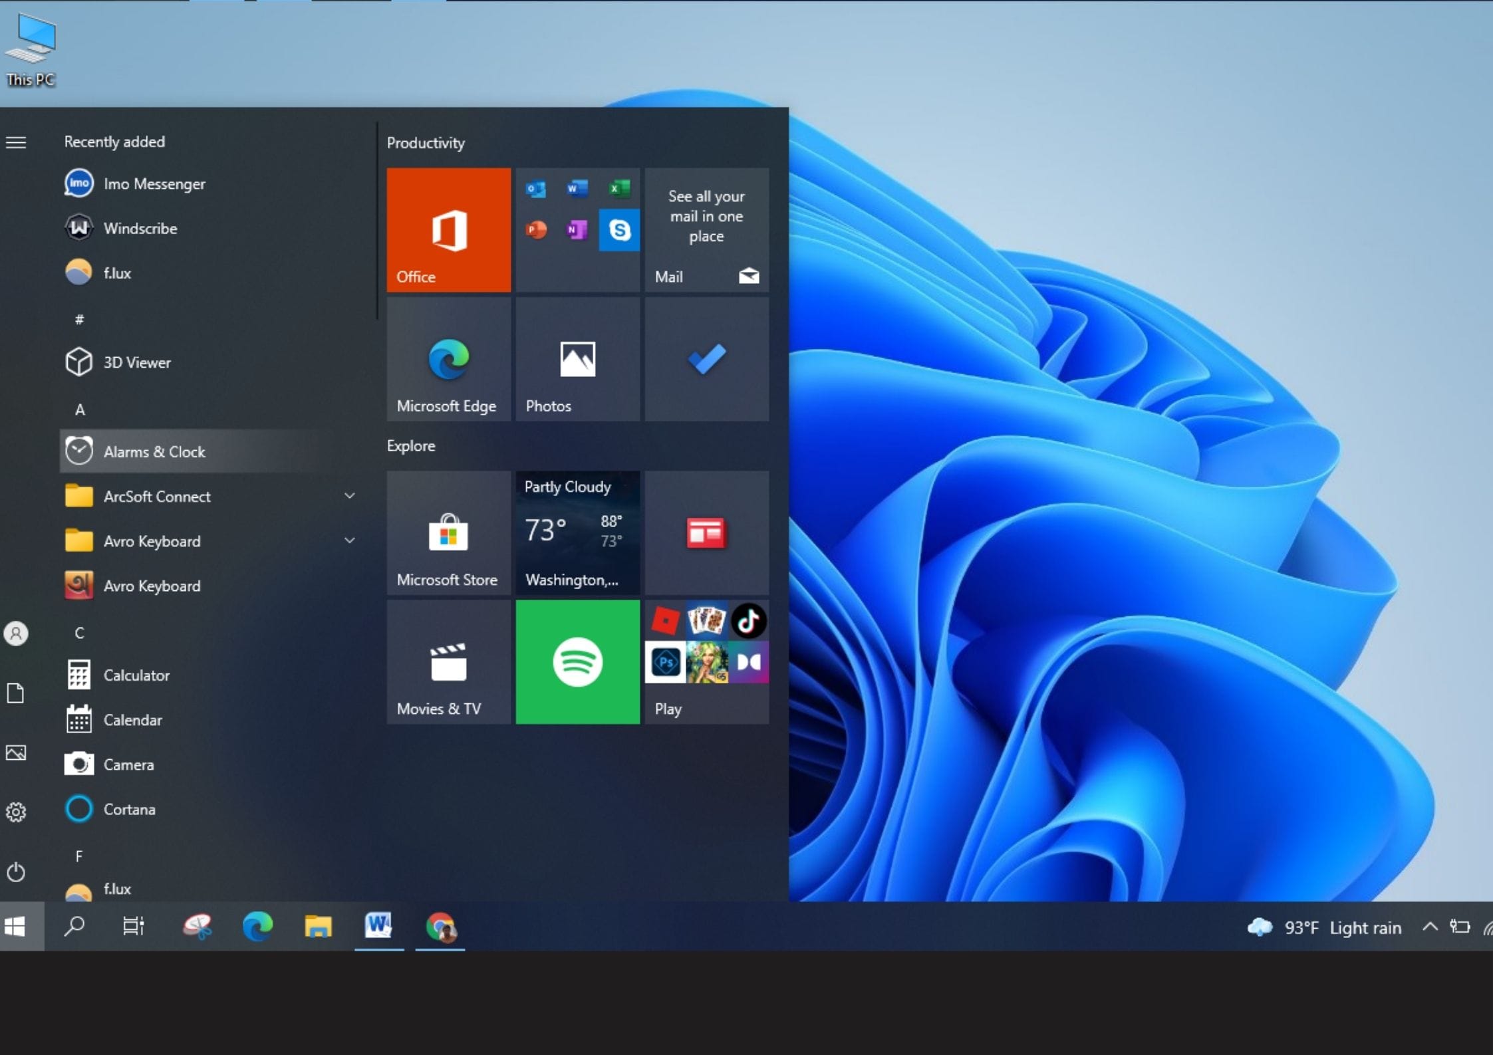This screenshot has width=1493, height=1055.
Task: Open Photoshop Express in the Play tile
Action: click(666, 662)
